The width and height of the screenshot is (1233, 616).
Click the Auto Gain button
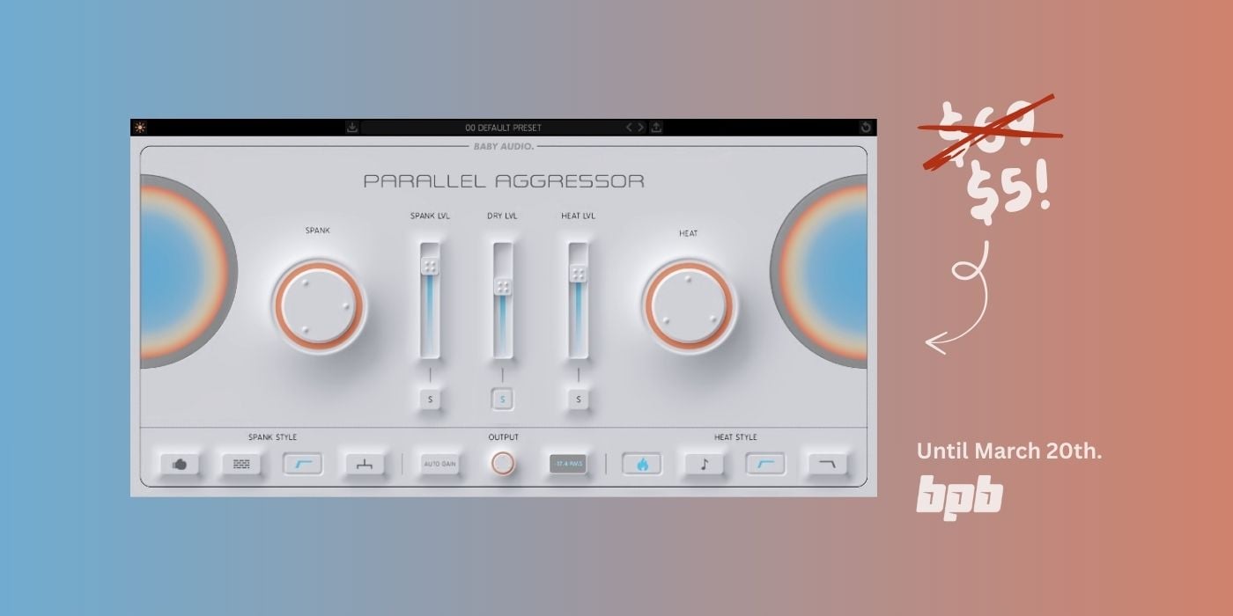[439, 464]
